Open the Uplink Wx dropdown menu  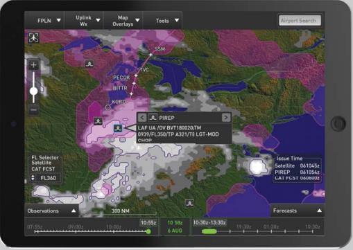[84, 21]
